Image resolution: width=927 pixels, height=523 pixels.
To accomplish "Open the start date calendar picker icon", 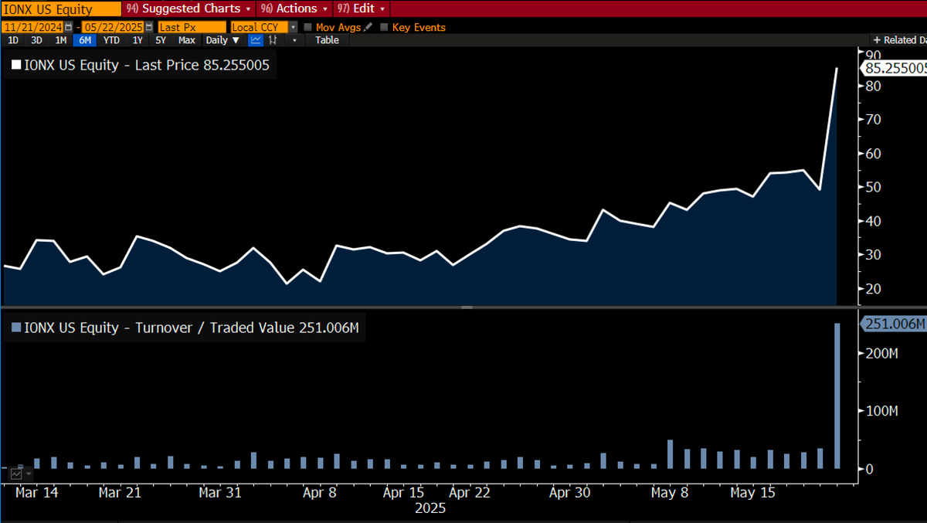I will tap(68, 27).
